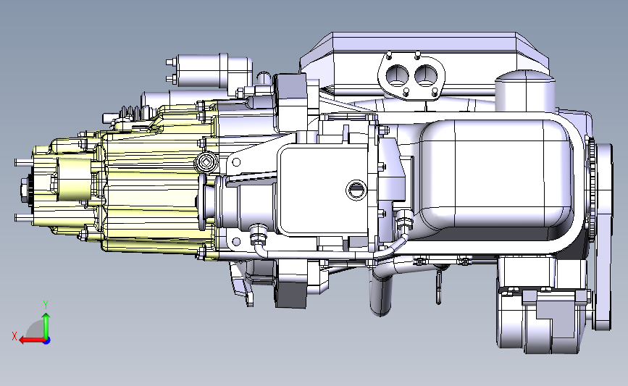
Task: Select the large rounded rectangular tank cover
Action: pyautogui.click(x=495, y=173)
